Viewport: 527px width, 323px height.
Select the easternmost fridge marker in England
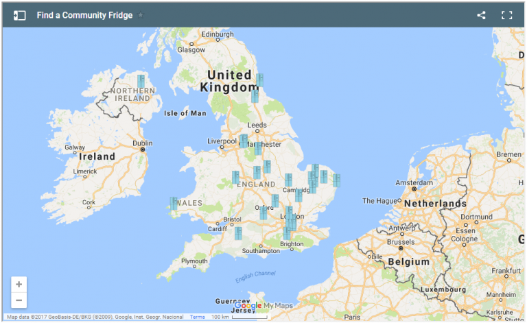click(x=336, y=180)
